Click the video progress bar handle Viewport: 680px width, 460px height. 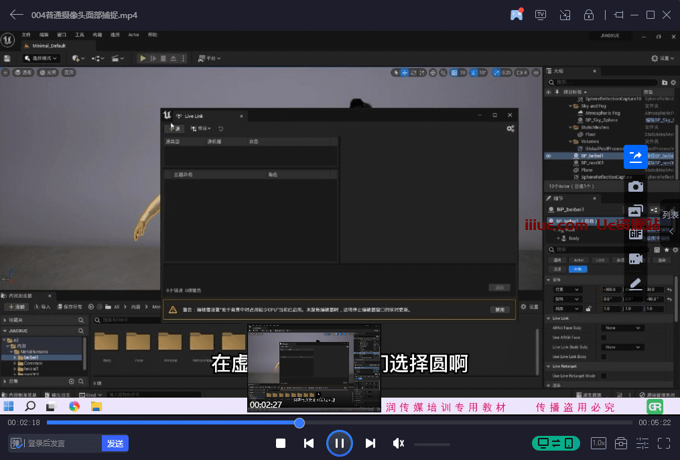(299, 422)
